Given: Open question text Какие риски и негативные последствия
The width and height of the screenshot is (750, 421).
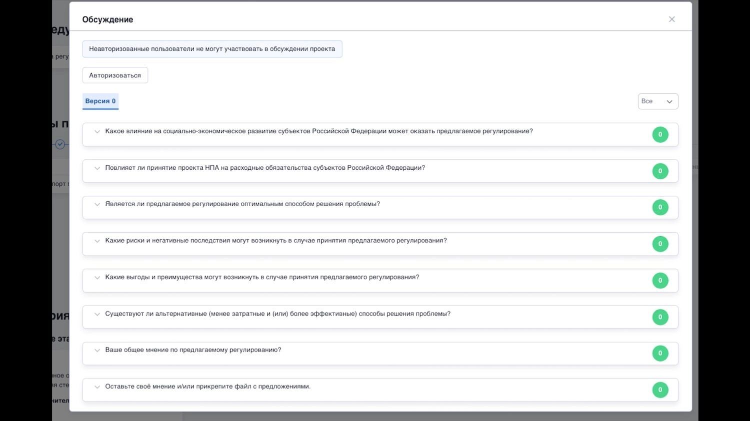Looking at the screenshot, I should tap(276, 240).
